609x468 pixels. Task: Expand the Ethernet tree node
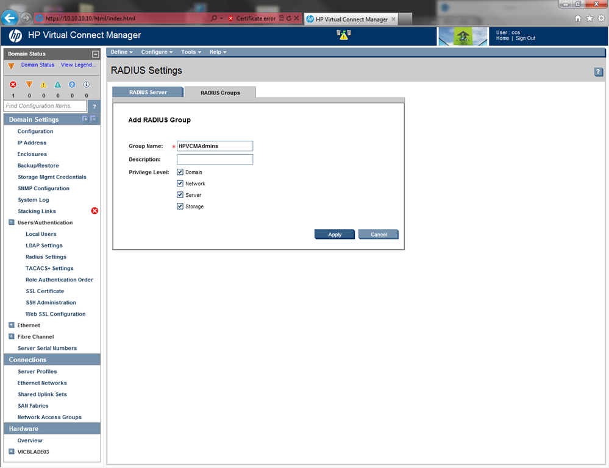pos(11,325)
